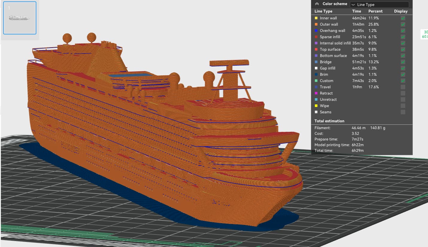Toggle Sparse infill display checkbox
The width and height of the screenshot is (428, 247).
point(403,37)
